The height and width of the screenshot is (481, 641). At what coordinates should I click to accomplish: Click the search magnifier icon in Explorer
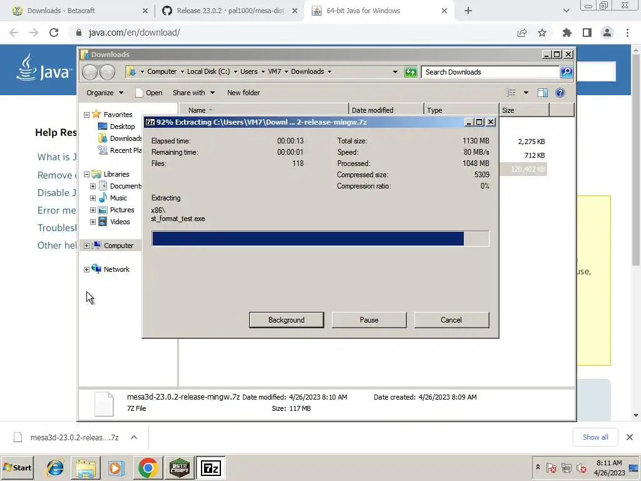(567, 72)
